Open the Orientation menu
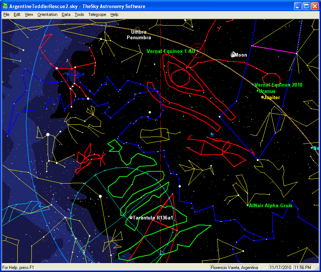The height and width of the screenshot is (272, 321). pos(47,14)
